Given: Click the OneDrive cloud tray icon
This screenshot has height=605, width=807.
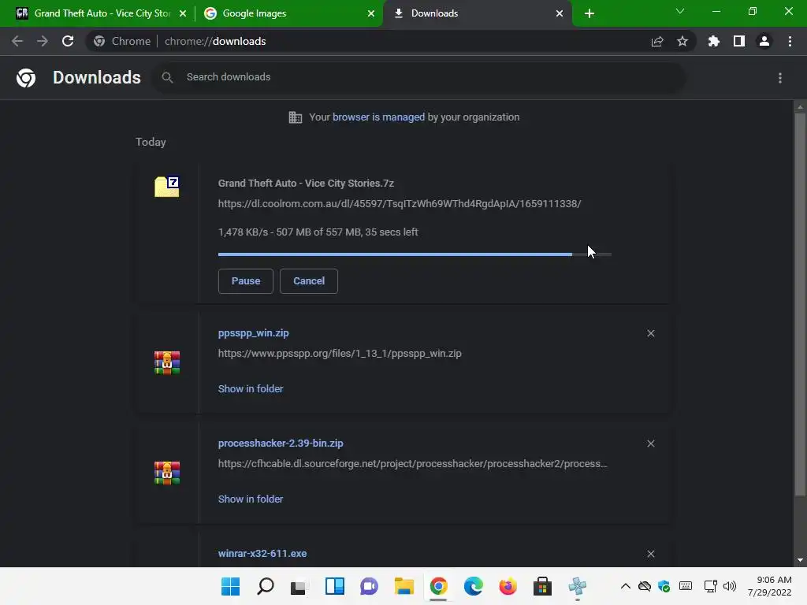Looking at the screenshot, I should point(645,586).
